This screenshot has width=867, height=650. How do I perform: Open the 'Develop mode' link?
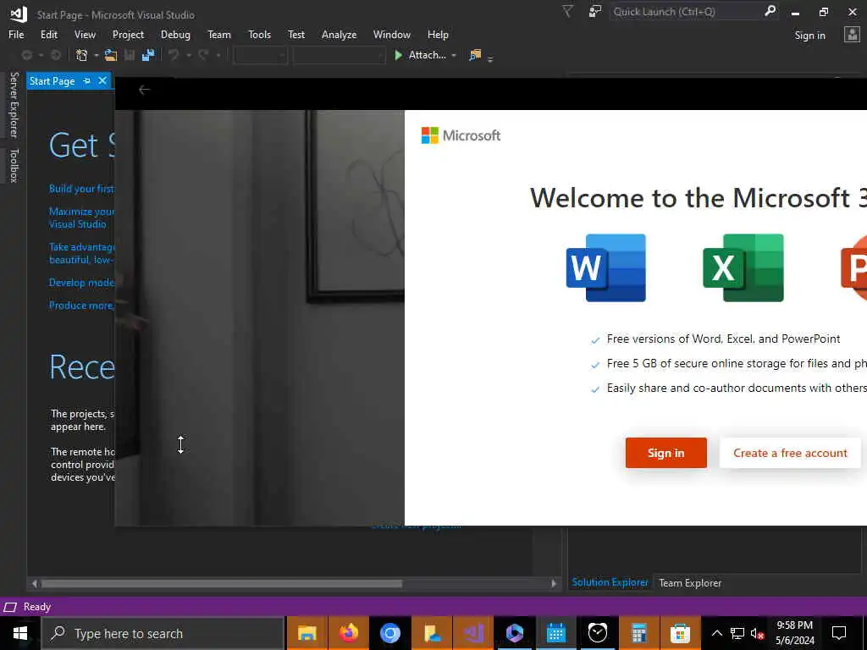click(x=81, y=283)
